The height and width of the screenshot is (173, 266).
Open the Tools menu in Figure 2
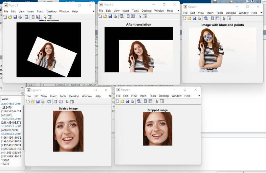click(x=135, y=11)
